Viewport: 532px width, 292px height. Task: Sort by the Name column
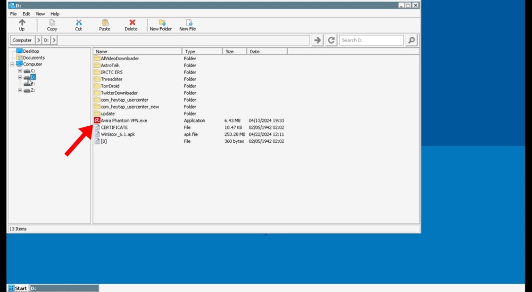tap(137, 52)
